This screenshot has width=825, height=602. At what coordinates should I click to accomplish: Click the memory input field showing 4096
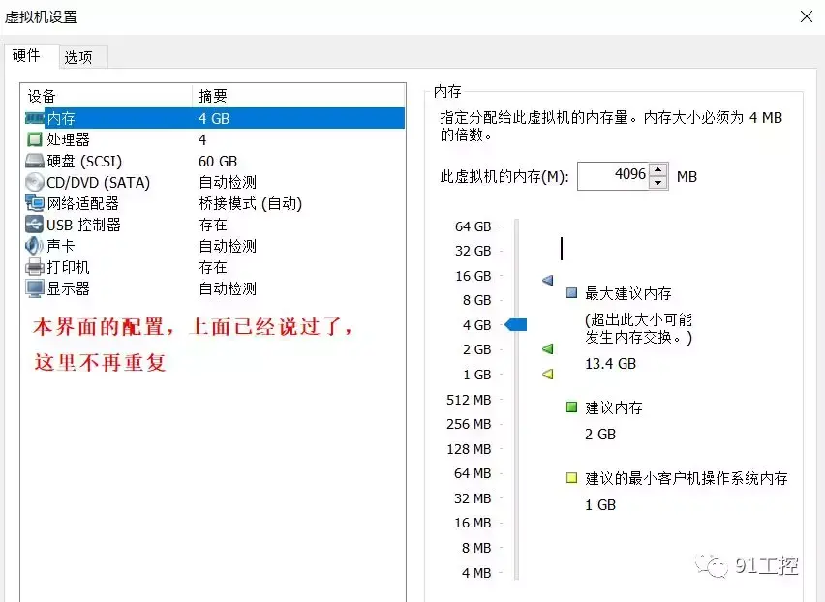pyautogui.click(x=614, y=175)
